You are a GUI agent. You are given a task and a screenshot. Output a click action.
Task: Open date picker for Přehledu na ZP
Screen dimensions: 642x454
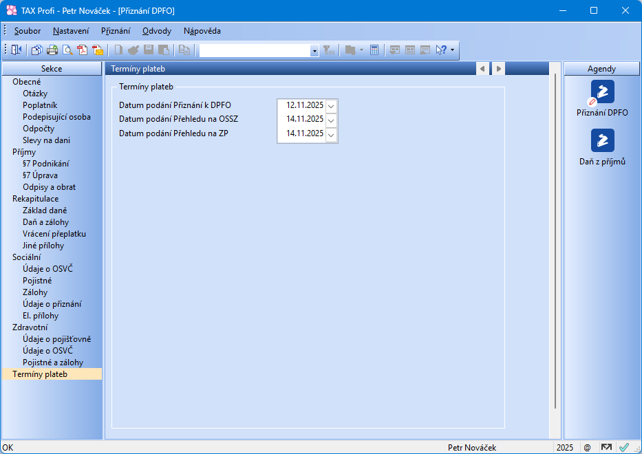point(331,134)
